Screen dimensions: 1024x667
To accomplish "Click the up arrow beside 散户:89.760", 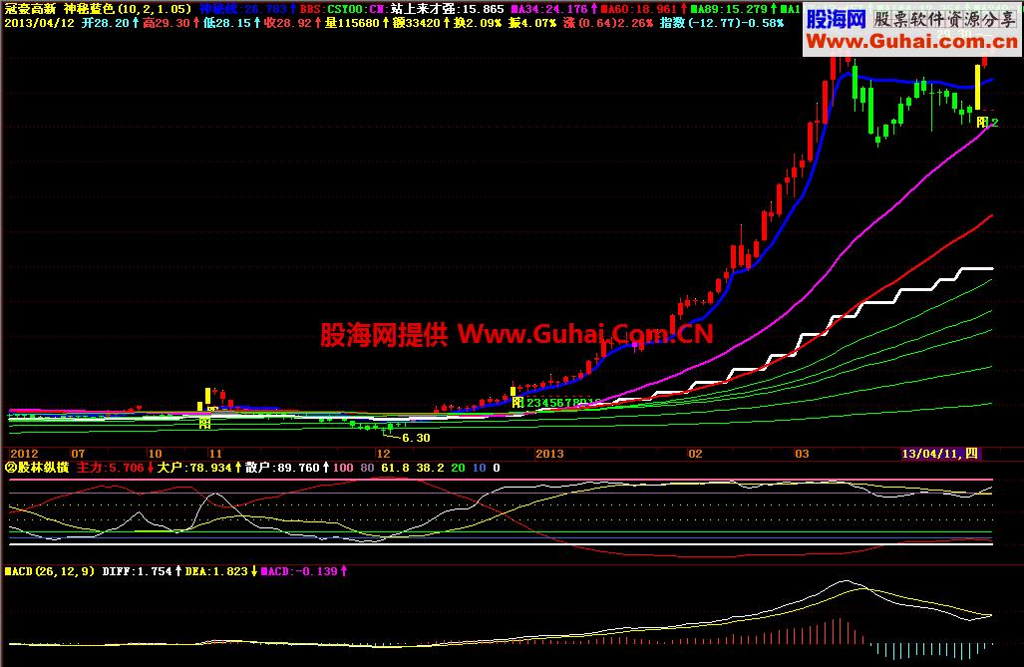I will tap(327, 467).
